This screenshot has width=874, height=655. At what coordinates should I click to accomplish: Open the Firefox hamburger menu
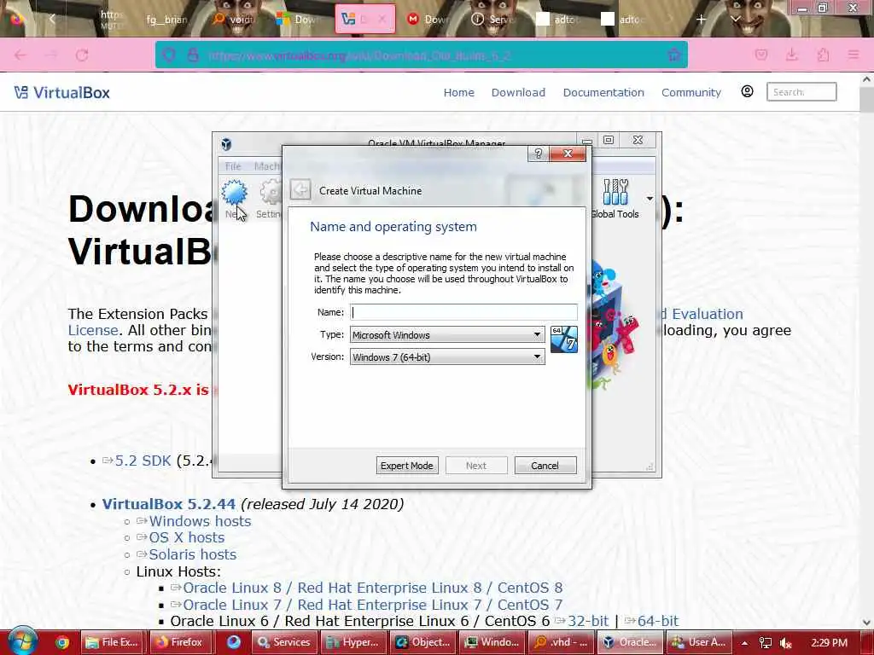click(854, 55)
